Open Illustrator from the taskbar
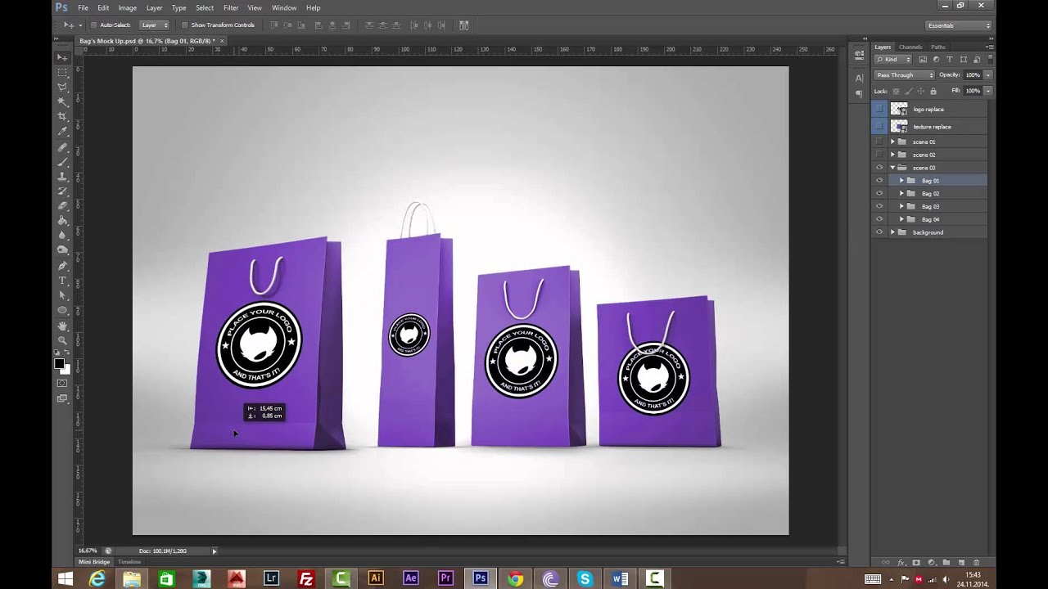 click(376, 578)
